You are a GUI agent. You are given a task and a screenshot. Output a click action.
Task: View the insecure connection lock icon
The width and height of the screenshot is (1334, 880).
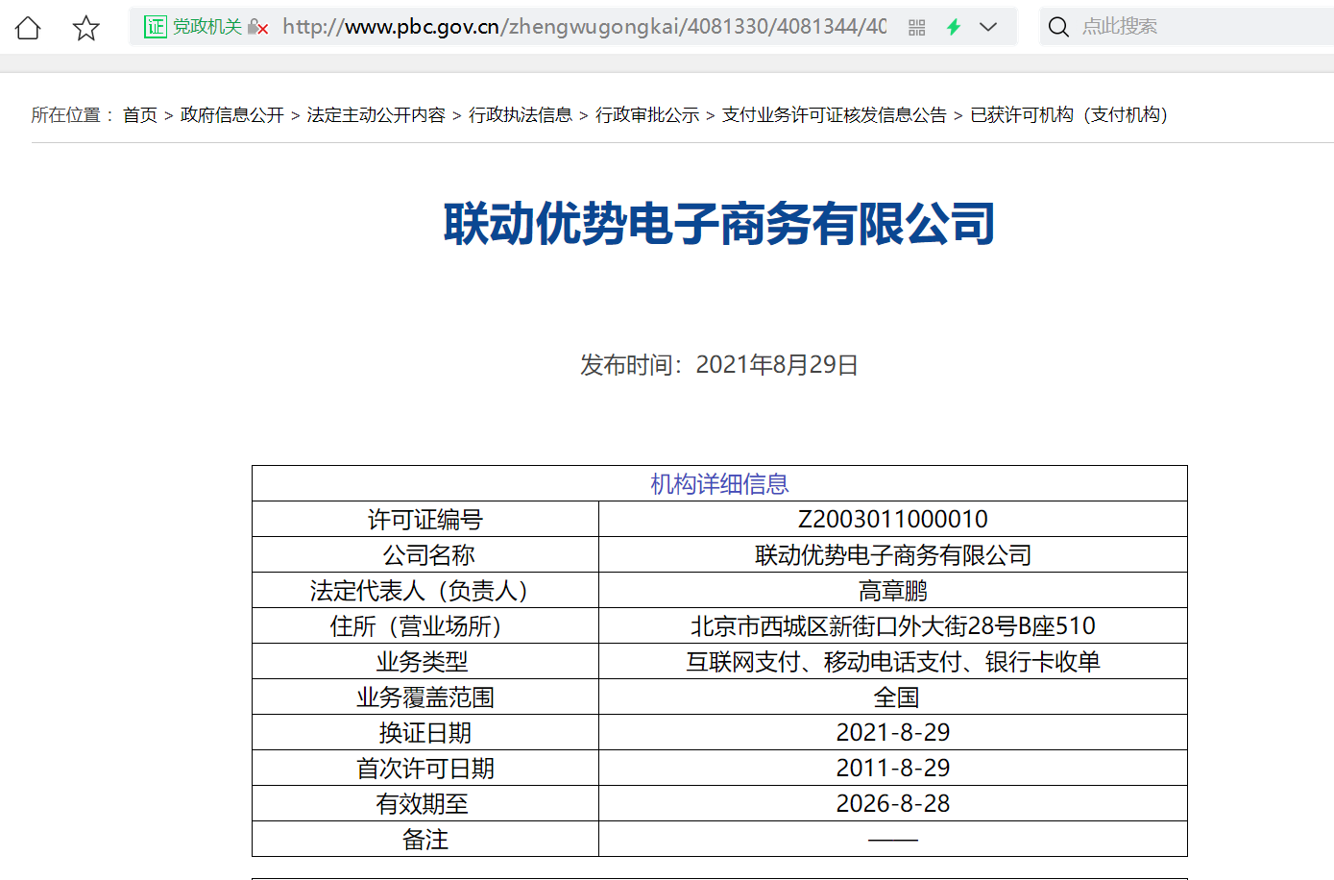click(x=257, y=27)
